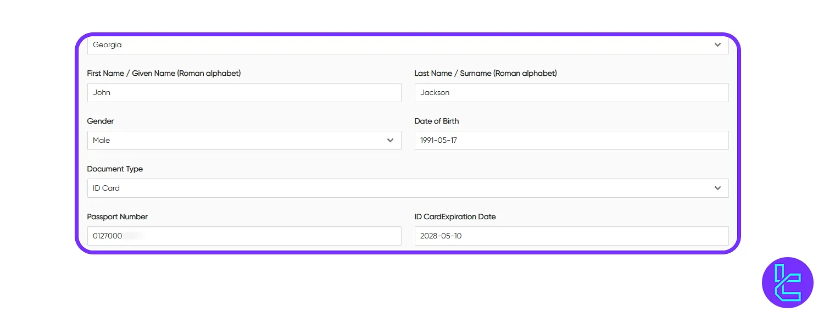Viewport: 824px width, 317px height.
Task: Open the Document Type dropdown
Action: tap(408, 188)
